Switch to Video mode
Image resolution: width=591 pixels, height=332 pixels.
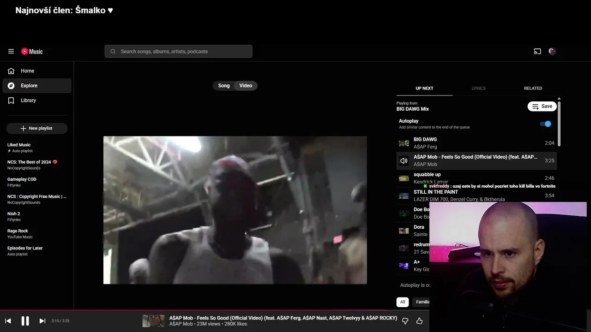(246, 86)
